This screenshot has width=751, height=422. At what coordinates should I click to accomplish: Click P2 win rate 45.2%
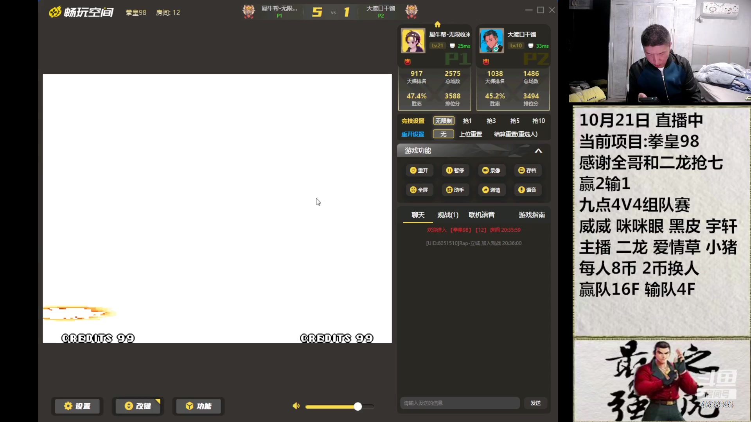tap(495, 96)
